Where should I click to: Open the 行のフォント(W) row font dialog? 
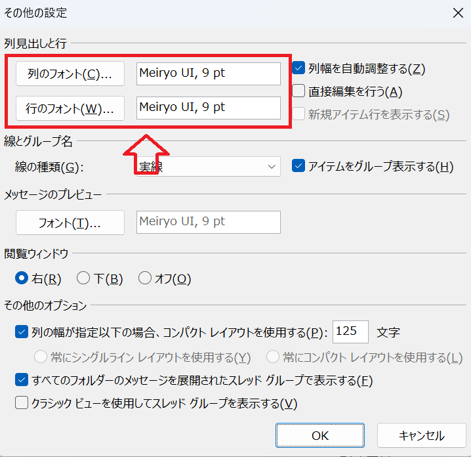(70, 108)
